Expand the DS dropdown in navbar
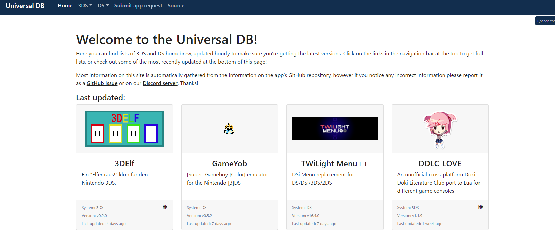This screenshot has width=555, height=243. (103, 6)
